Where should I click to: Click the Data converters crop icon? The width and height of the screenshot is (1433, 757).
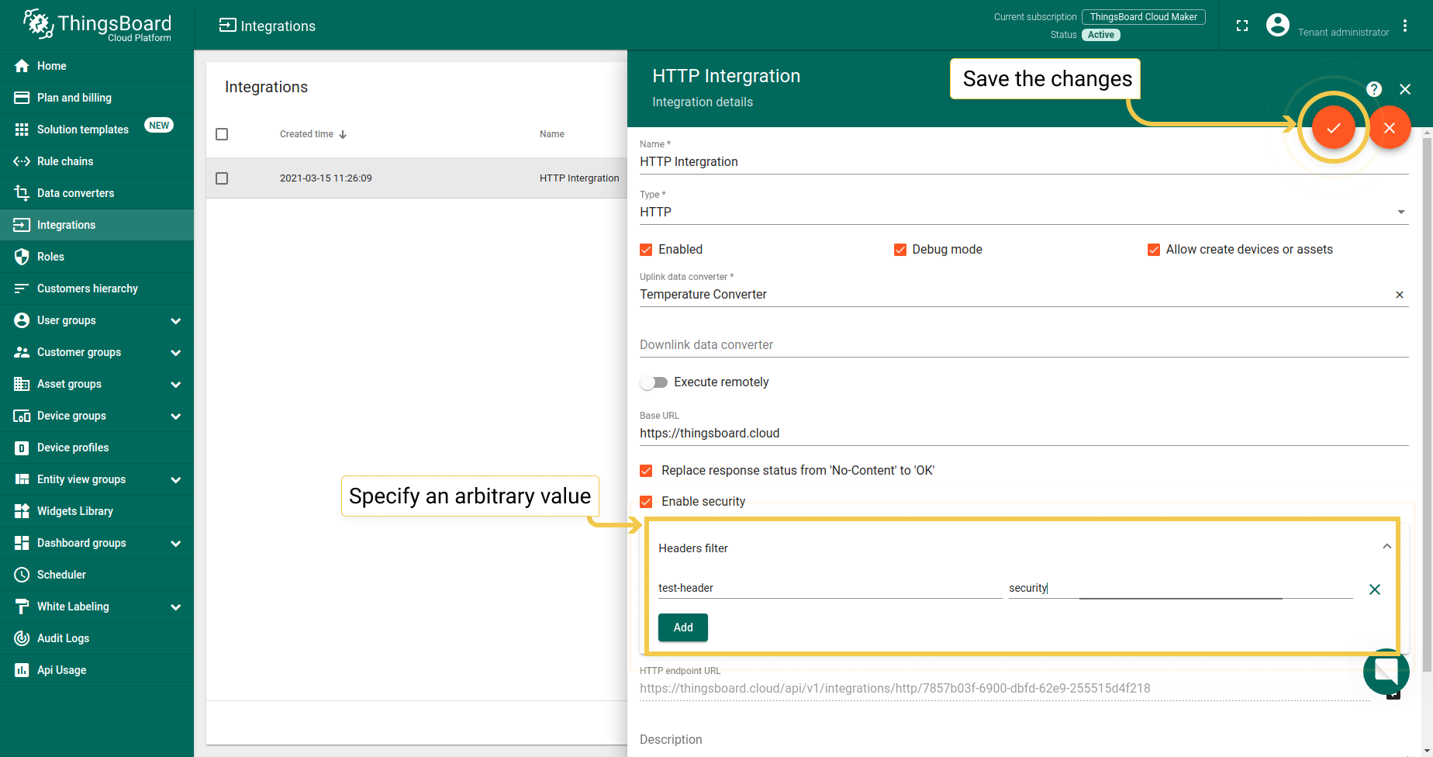tap(22, 193)
